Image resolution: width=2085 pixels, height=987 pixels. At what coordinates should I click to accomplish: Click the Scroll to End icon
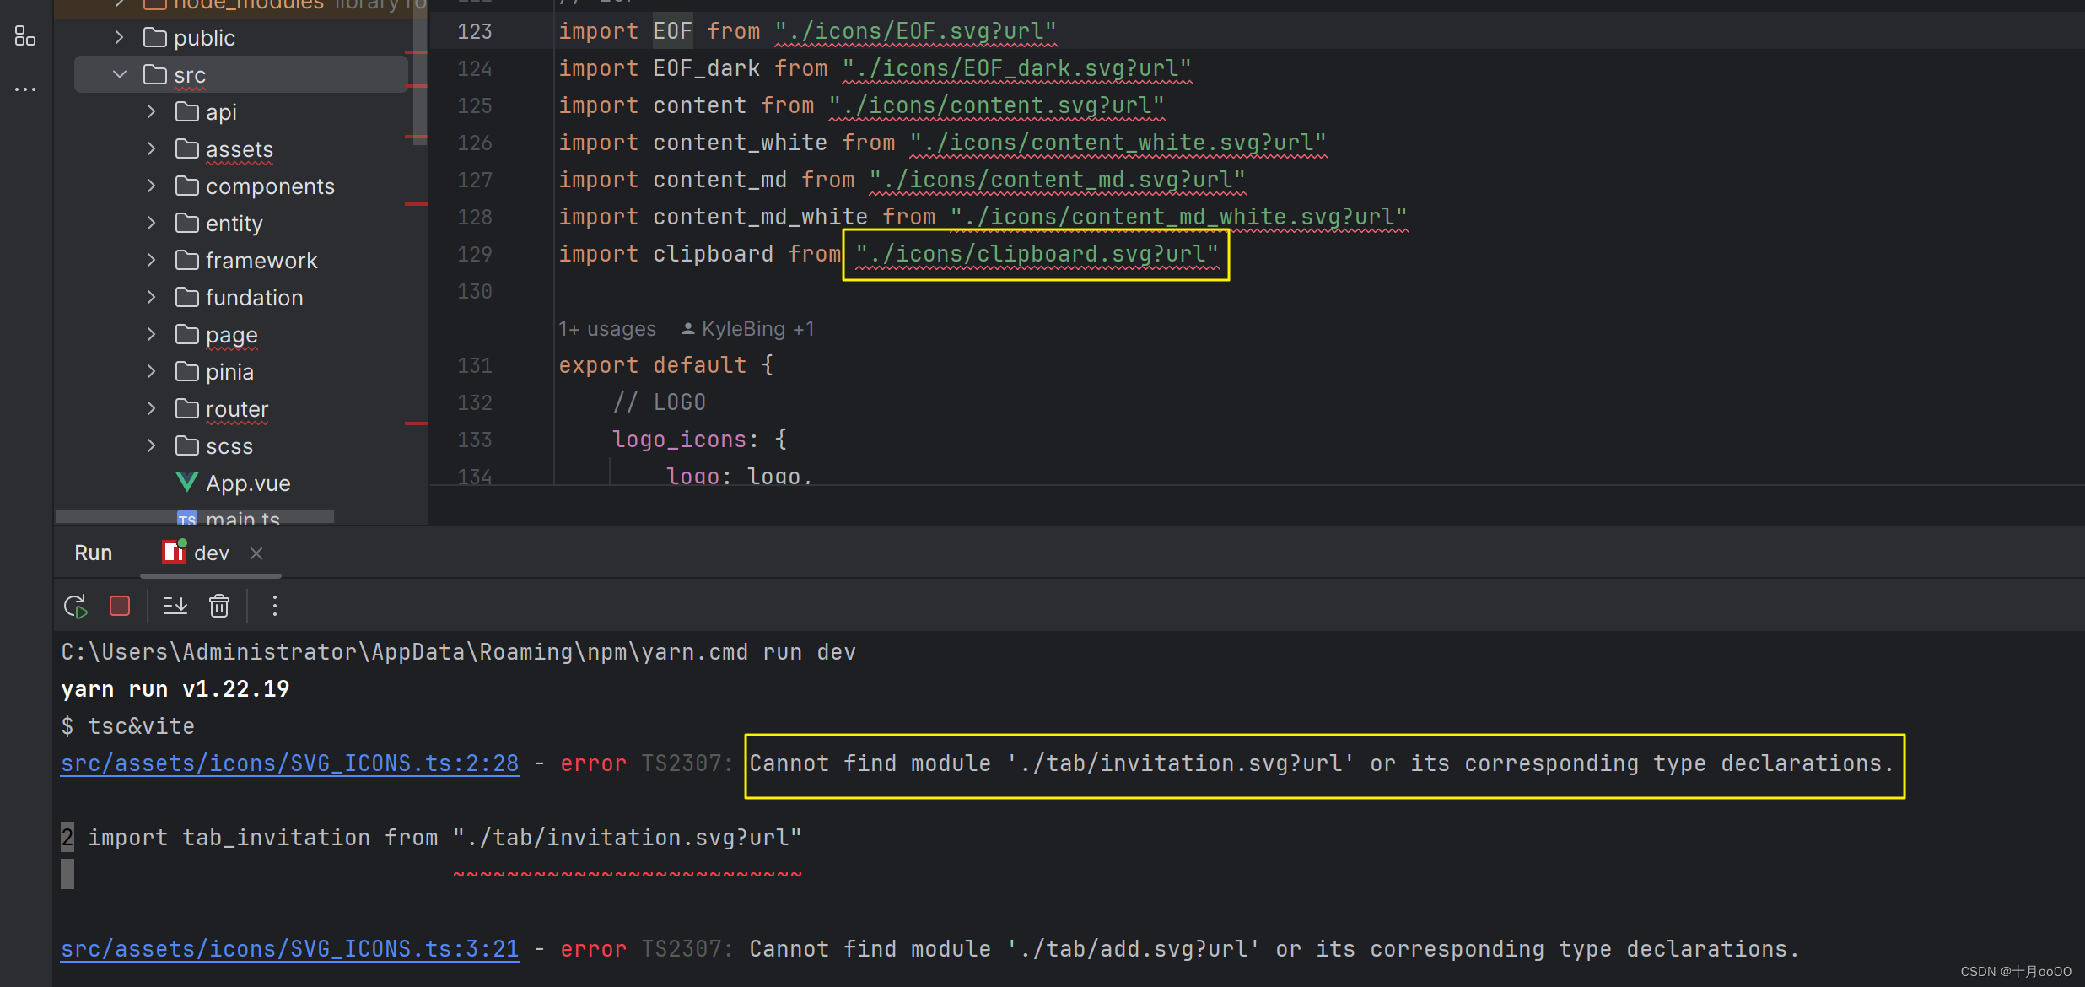175,606
